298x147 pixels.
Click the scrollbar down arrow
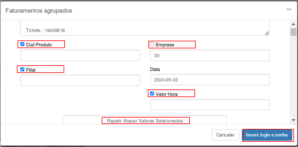[x=293, y=120]
